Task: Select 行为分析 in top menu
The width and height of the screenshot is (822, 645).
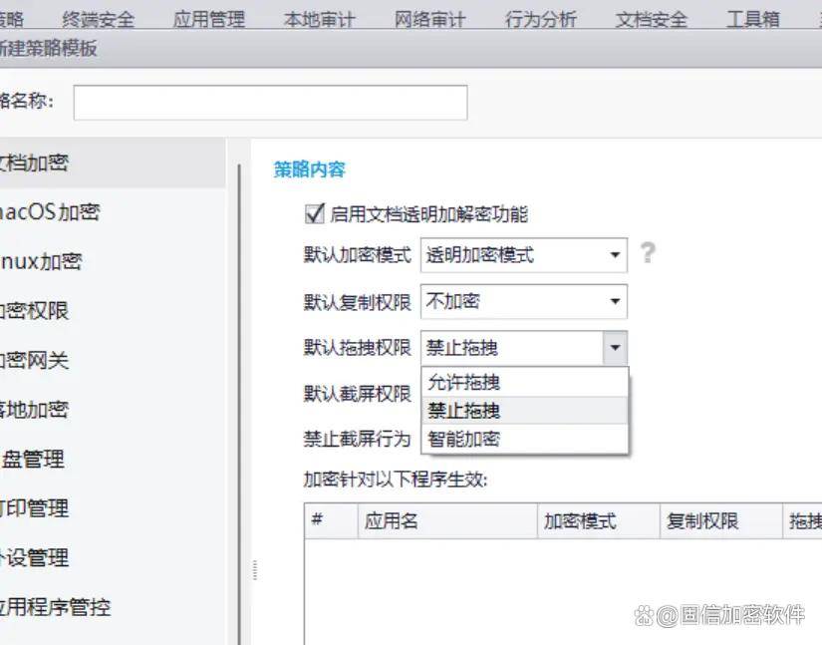Action: tap(540, 19)
